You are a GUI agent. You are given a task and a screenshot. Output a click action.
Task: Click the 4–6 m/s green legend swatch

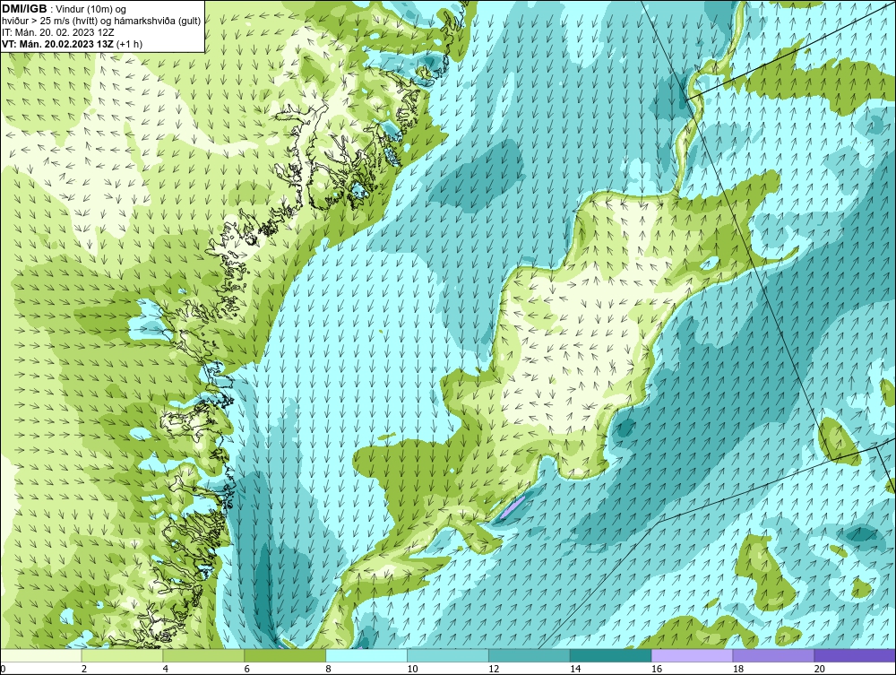(203, 655)
